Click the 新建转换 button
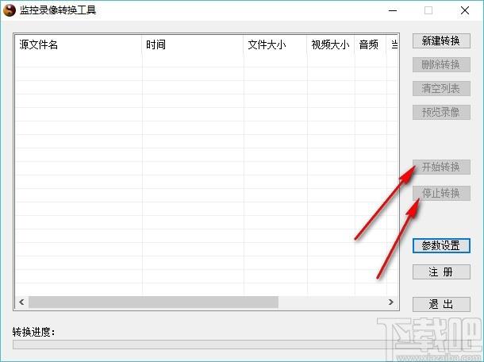Viewport: 484px width, 362px height. pyautogui.click(x=441, y=40)
